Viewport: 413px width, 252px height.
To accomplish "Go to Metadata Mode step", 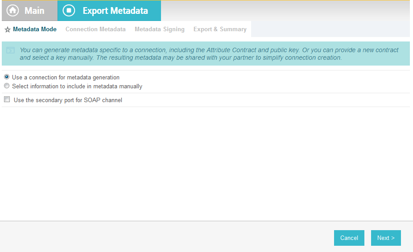I will click(x=35, y=29).
